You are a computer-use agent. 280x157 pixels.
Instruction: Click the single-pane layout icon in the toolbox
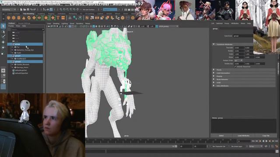3,71
